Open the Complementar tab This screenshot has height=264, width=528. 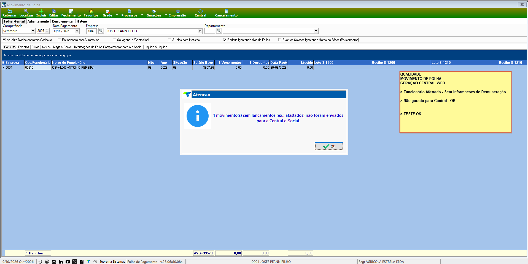[63, 21]
